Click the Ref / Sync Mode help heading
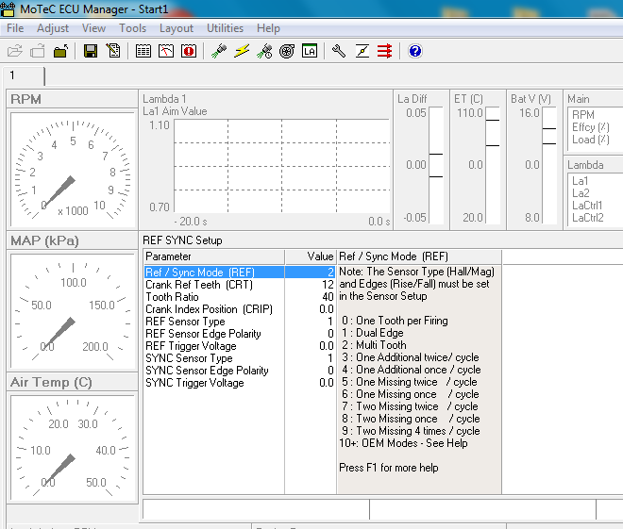This screenshot has width=623, height=529. pos(394,256)
